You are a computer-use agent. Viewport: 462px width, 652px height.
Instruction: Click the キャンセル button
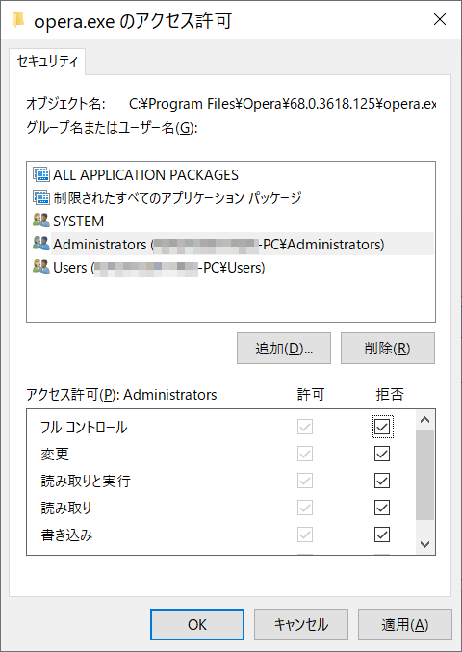coord(301,624)
